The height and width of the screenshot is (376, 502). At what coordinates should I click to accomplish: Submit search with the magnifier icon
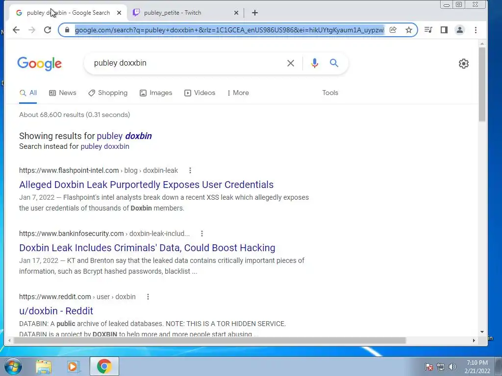point(334,63)
